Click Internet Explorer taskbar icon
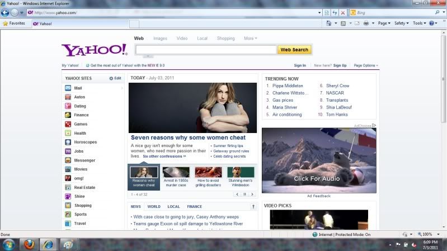447x251 pixels. coord(48,244)
